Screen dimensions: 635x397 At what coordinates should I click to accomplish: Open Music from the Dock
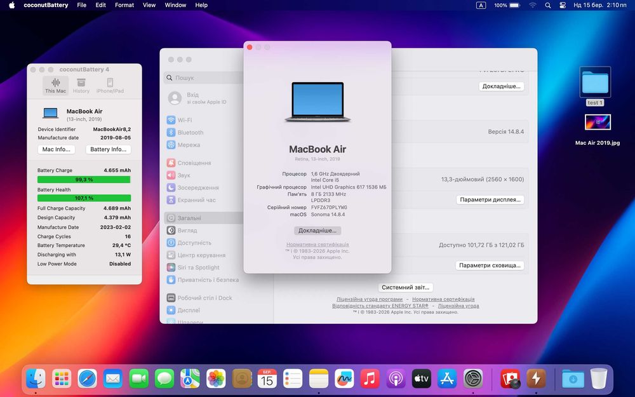pyautogui.click(x=370, y=379)
